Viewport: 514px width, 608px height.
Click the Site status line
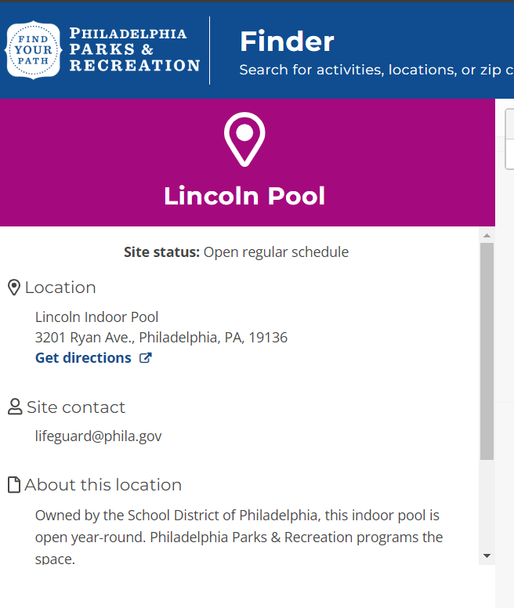point(236,252)
